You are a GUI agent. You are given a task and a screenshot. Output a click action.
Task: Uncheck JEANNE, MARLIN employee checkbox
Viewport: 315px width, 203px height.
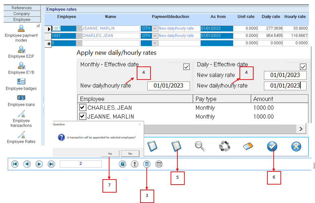coord(83,116)
